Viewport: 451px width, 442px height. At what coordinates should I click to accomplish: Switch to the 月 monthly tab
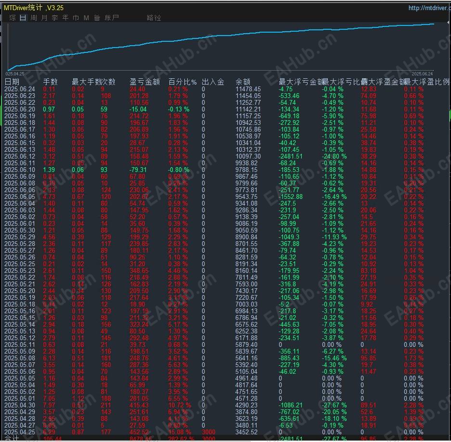(44, 18)
